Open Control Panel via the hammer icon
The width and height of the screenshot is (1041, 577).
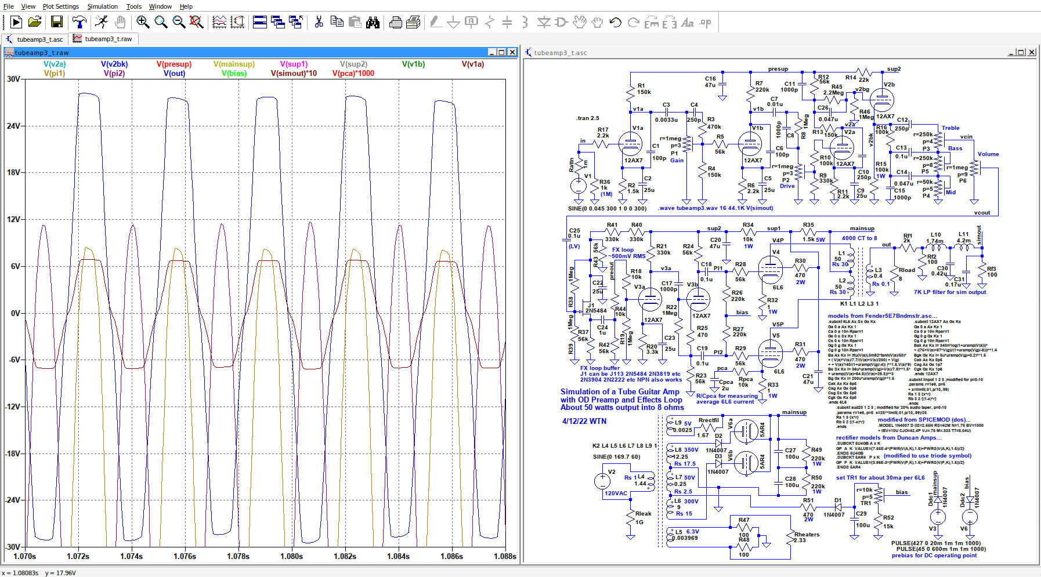click(x=79, y=22)
